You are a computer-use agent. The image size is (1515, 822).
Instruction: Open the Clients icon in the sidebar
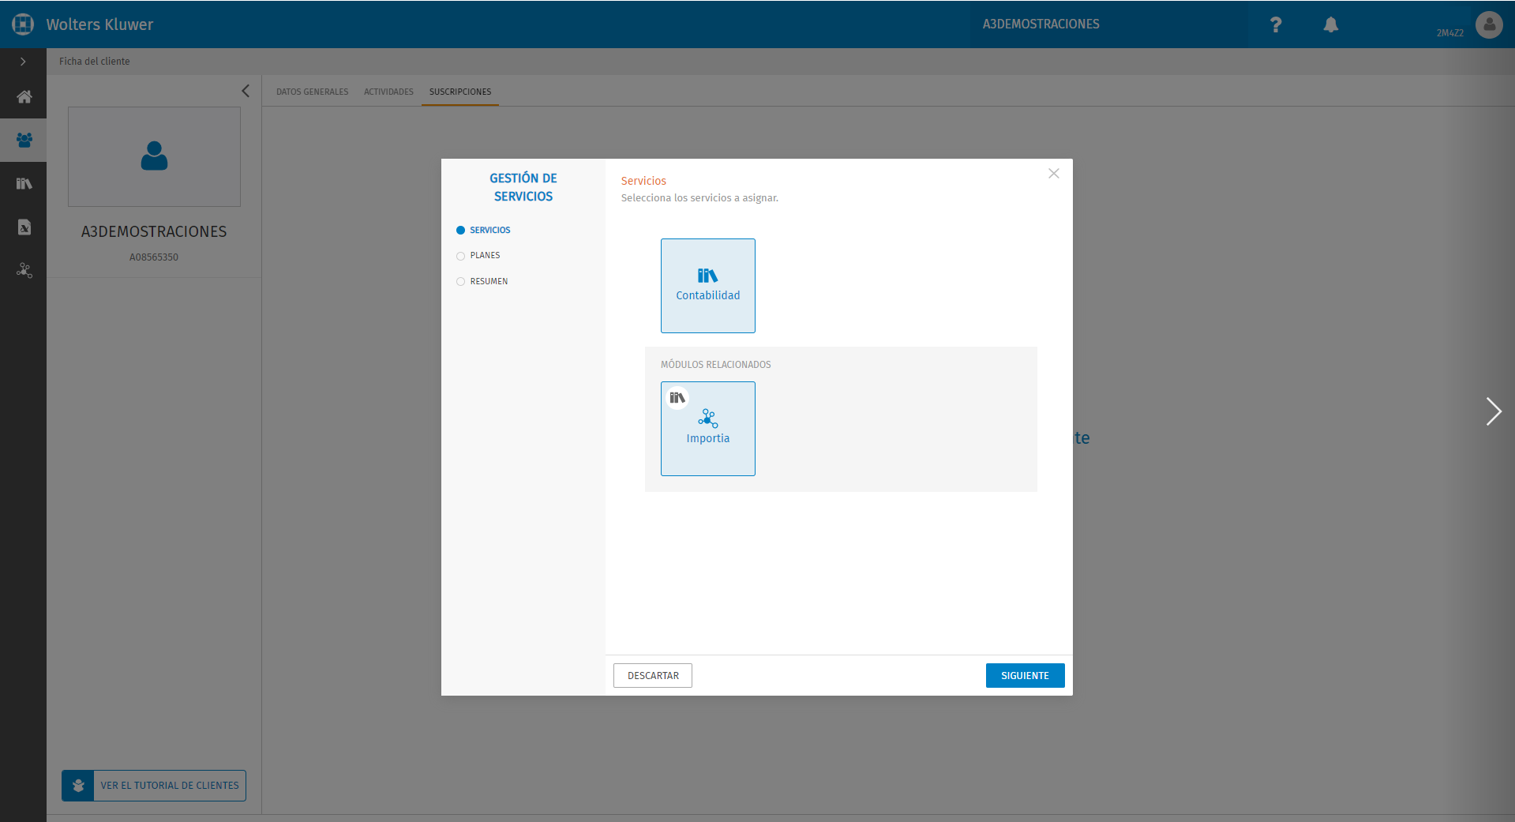(x=24, y=141)
